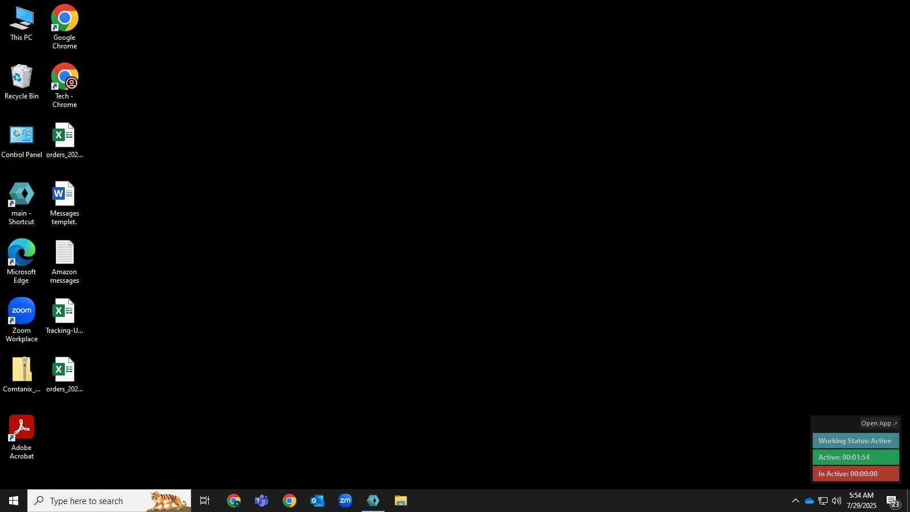Open the clock showing 5:54 AM

862,501
